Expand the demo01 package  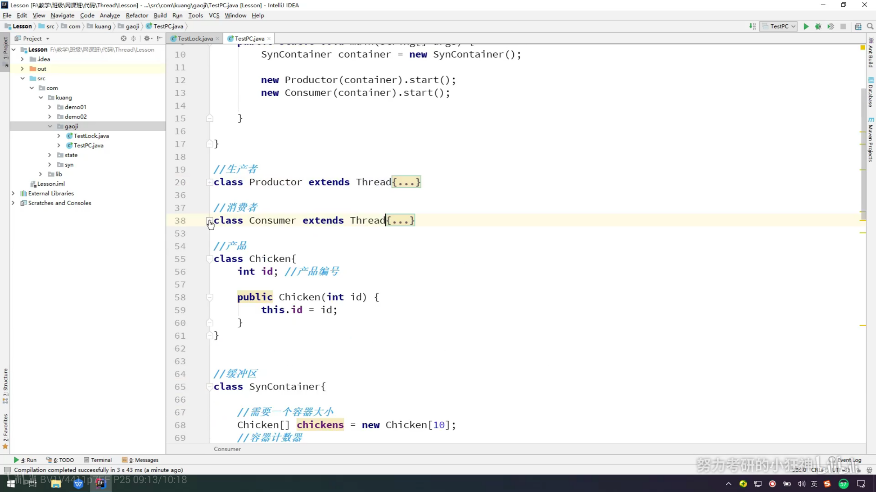click(50, 107)
